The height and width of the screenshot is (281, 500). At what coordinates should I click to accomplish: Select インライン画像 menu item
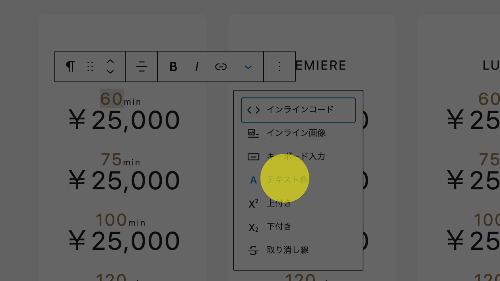tap(298, 133)
